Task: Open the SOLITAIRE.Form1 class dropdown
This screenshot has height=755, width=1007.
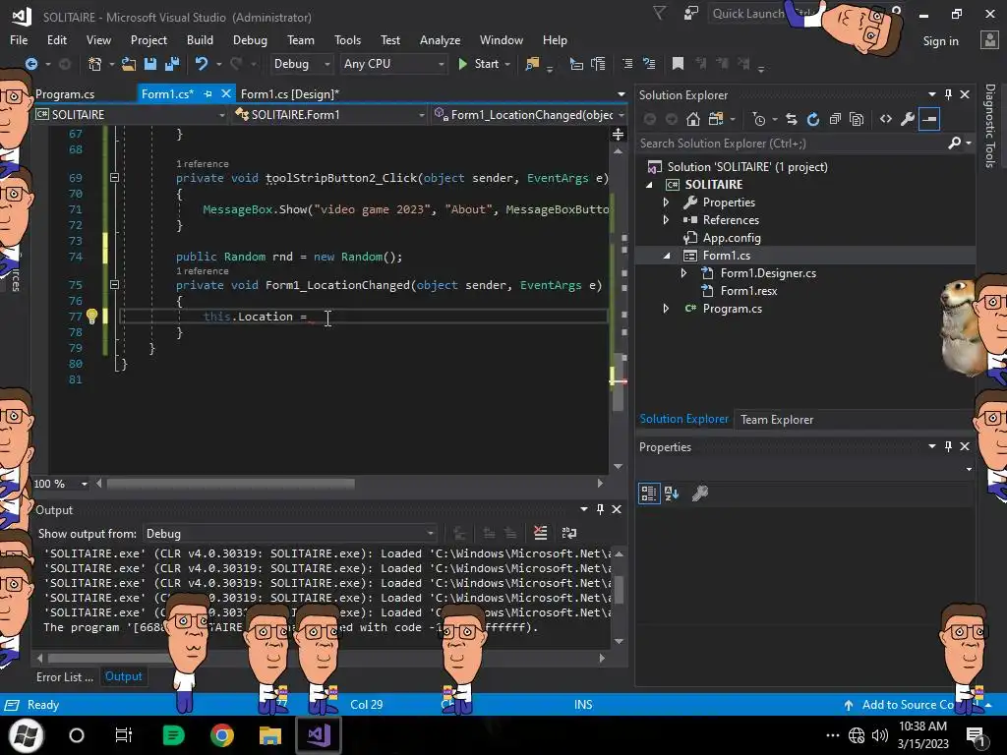Action: tap(329, 114)
